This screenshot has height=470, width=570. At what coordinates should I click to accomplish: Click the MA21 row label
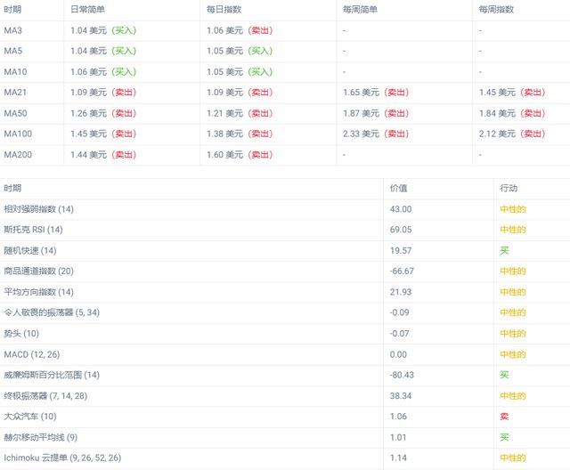point(15,93)
